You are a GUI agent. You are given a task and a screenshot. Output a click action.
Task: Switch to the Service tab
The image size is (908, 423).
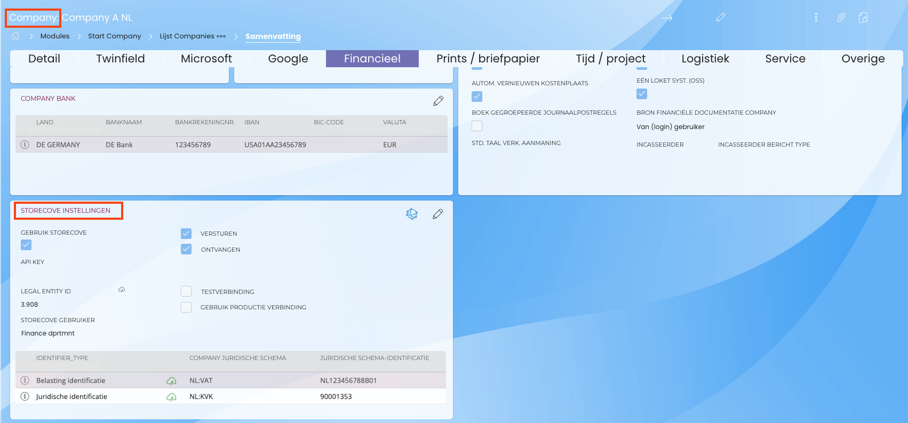click(785, 59)
